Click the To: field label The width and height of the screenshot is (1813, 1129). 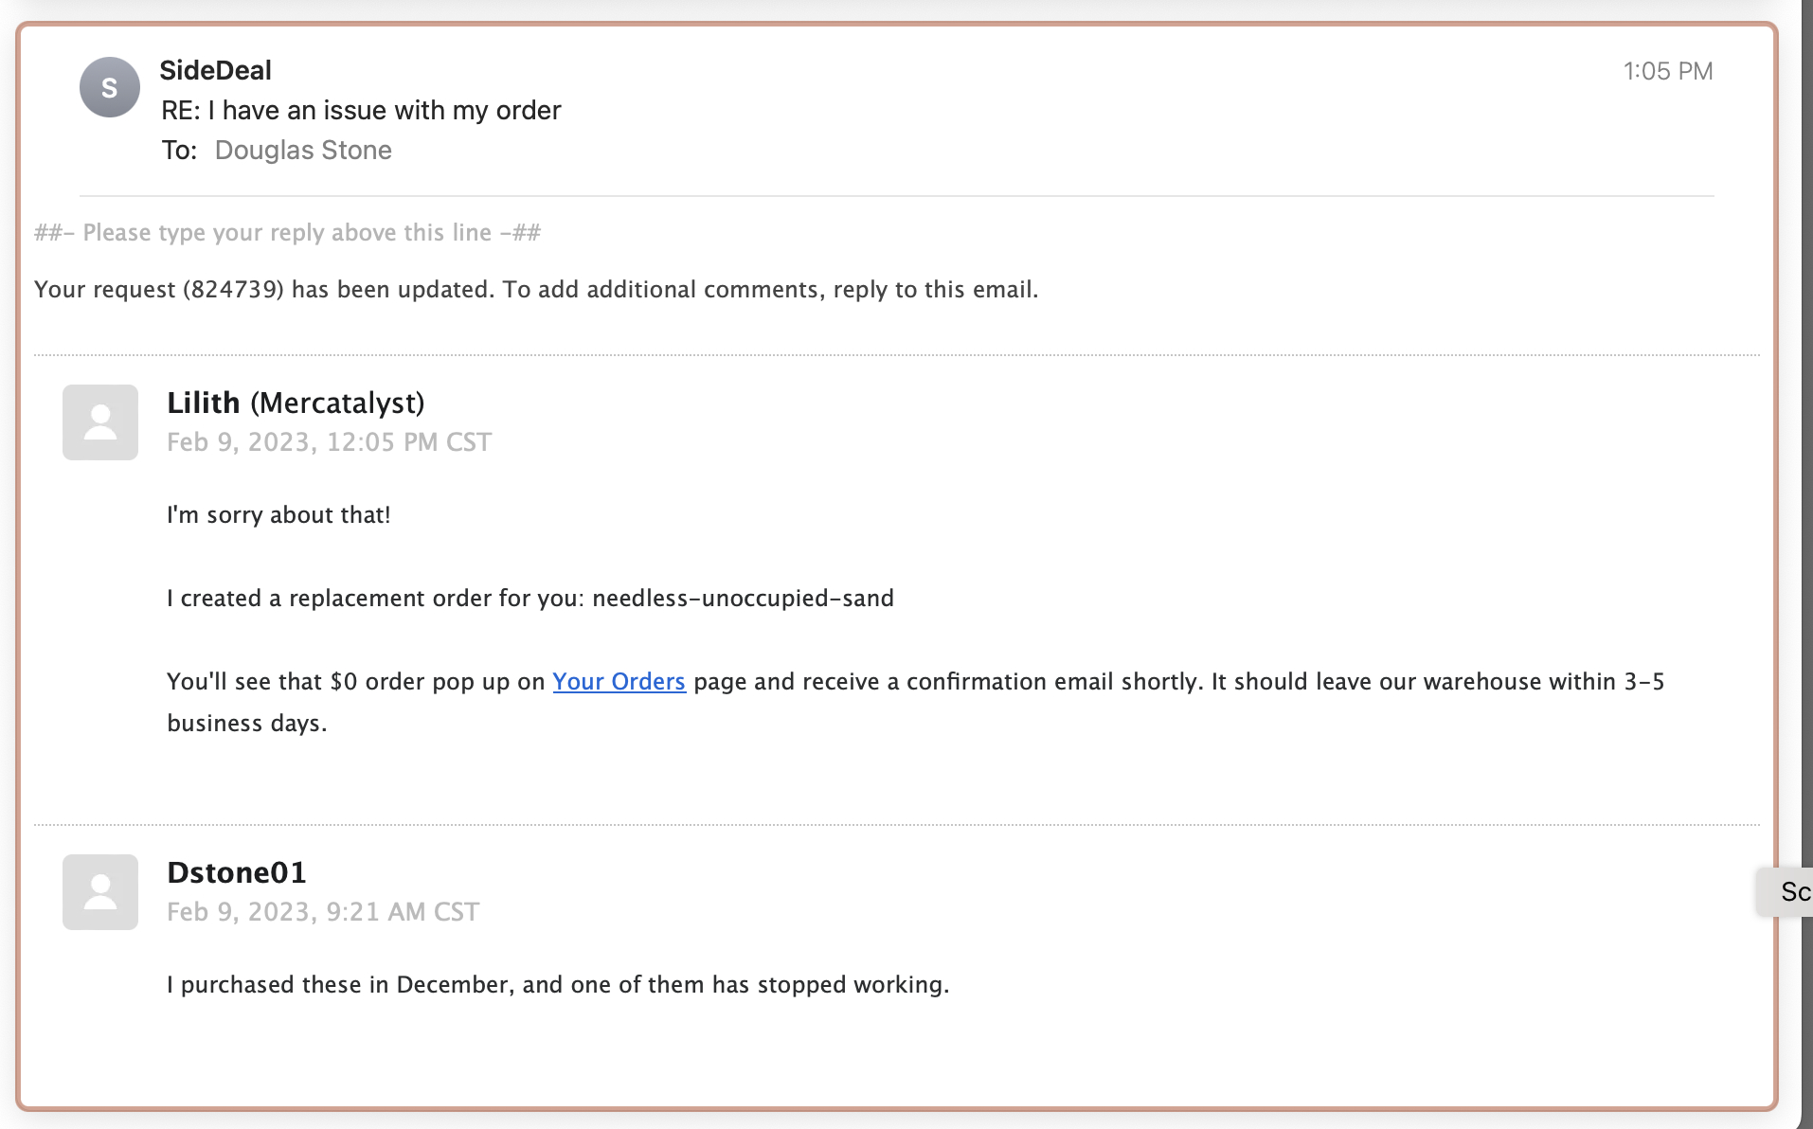point(180,150)
